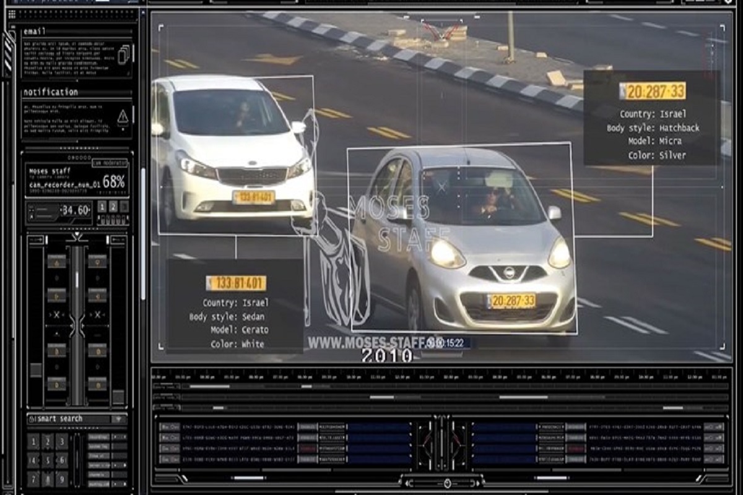This screenshot has width=743, height=495.
Task: Click the bottom-right amber control button
Action: 97,384
